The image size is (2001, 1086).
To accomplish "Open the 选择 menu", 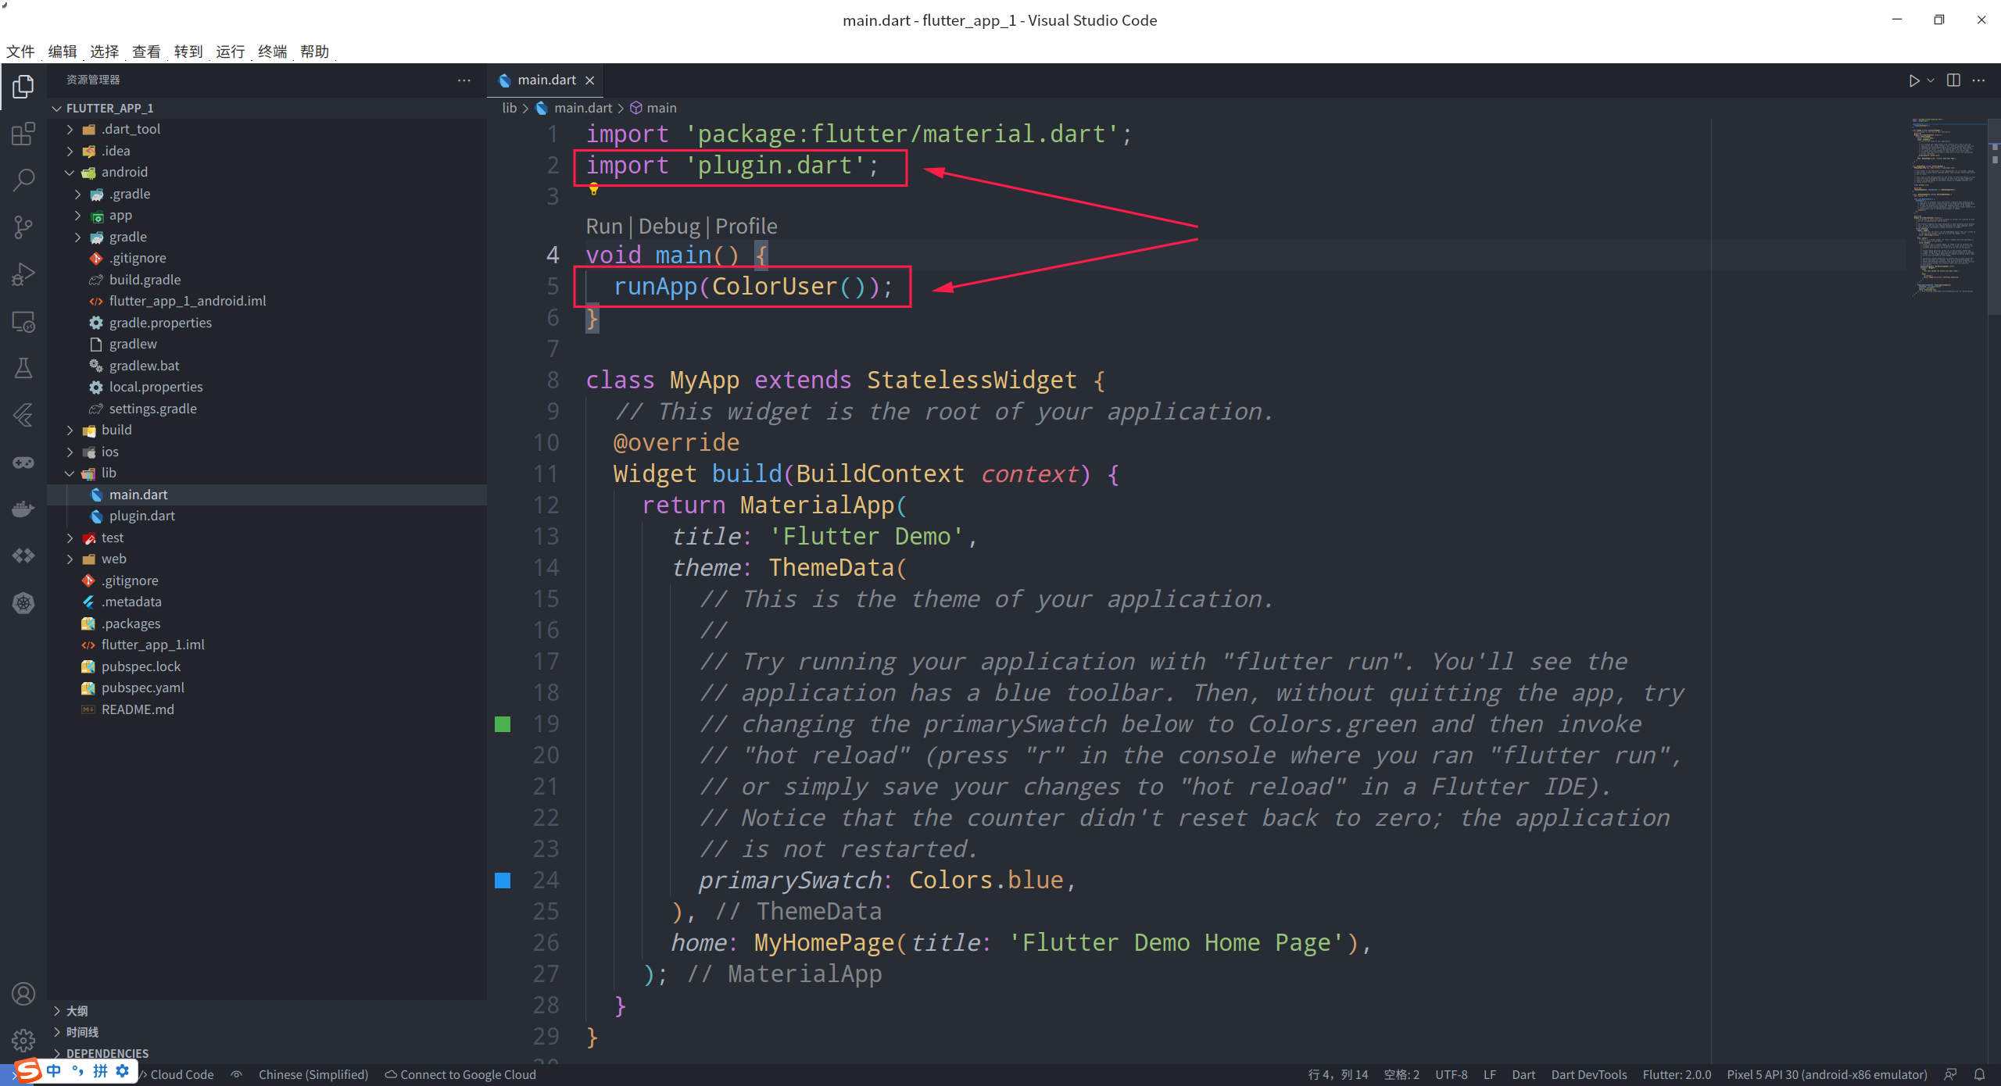I will [104, 52].
